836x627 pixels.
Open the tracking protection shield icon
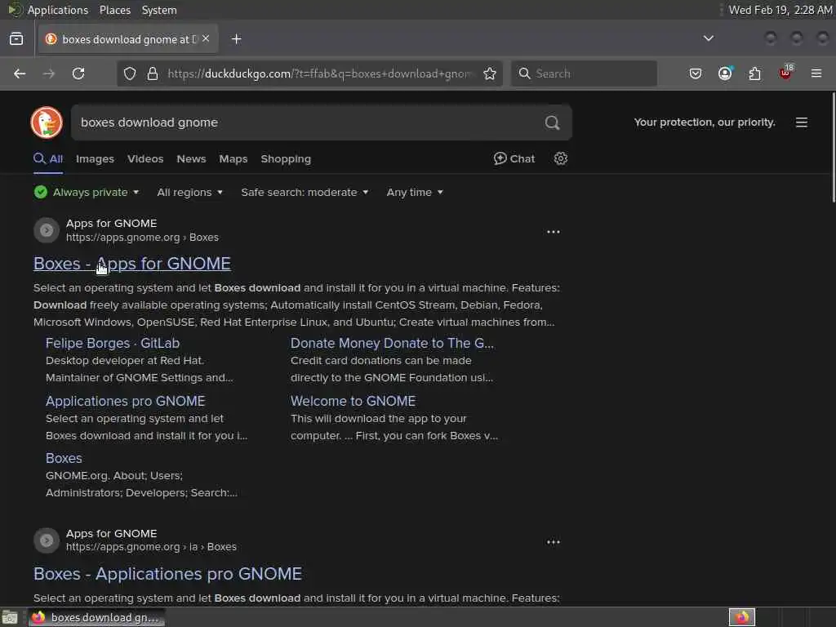tap(130, 73)
